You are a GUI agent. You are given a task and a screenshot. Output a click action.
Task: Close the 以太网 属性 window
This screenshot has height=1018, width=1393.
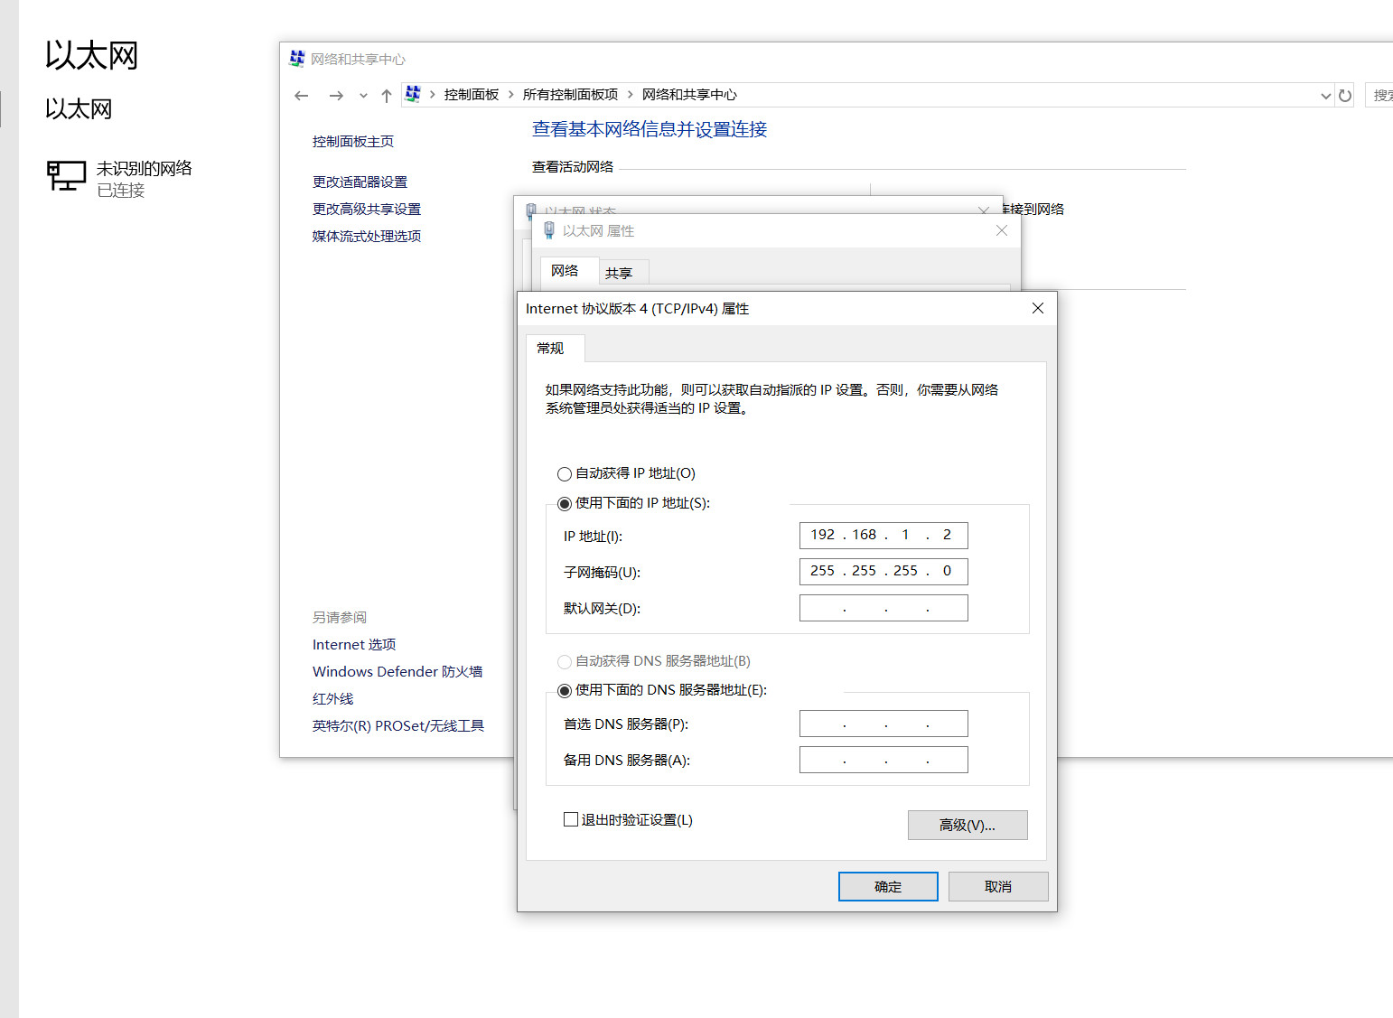1001,231
